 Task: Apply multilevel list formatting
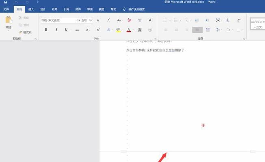point(187,20)
